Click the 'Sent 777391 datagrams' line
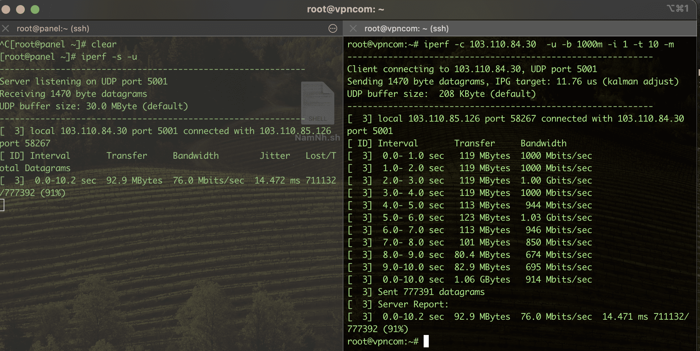 pyautogui.click(x=431, y=292)
